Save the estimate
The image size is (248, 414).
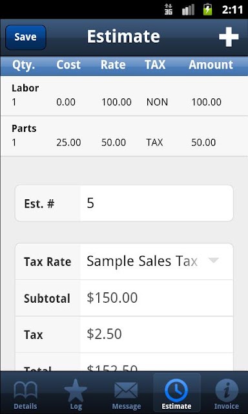pos(26,38)
